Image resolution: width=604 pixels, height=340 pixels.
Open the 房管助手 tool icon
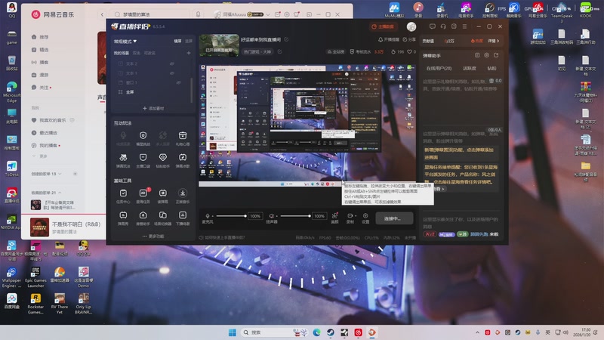click(x=143, y=218)
